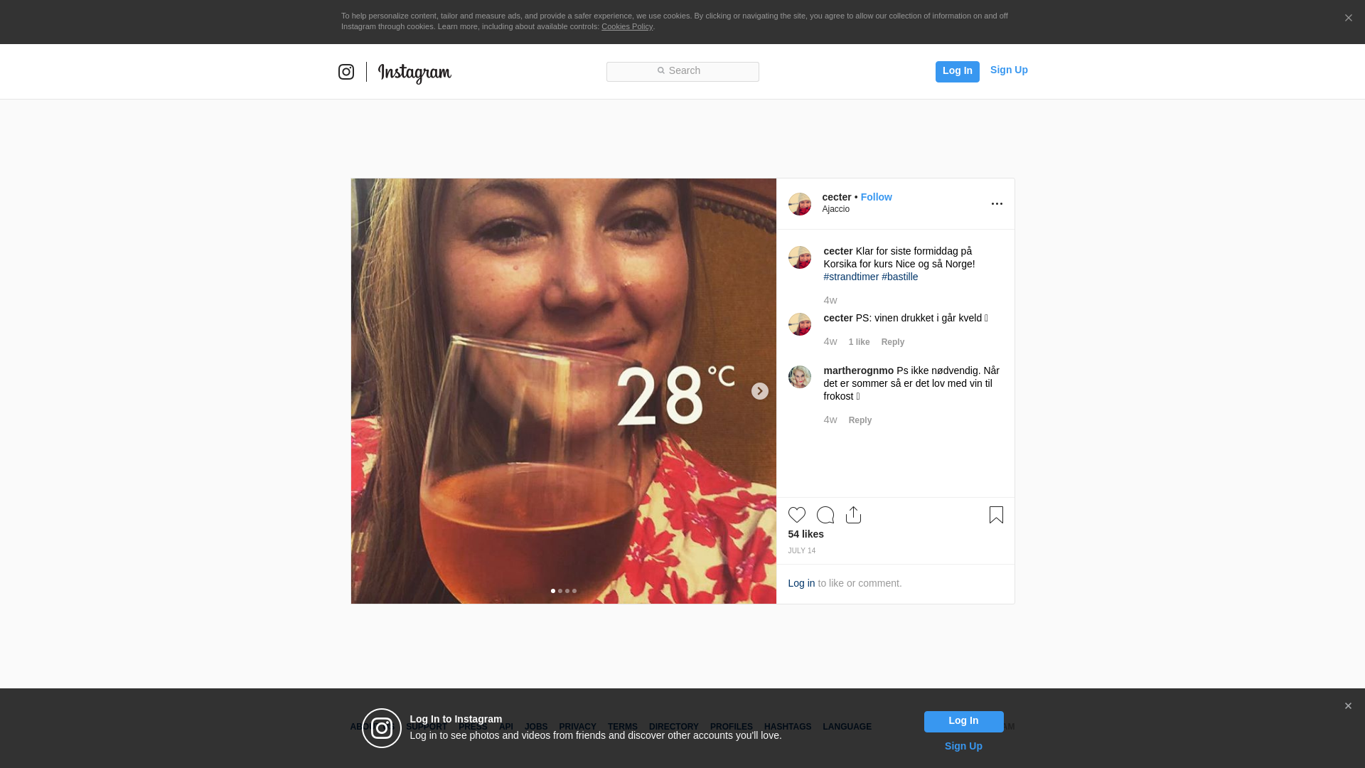Open the JOBS footer link

[536, 727]
